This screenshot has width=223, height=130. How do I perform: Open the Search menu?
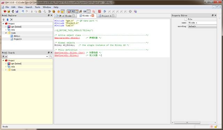click(x=29, y=7)
